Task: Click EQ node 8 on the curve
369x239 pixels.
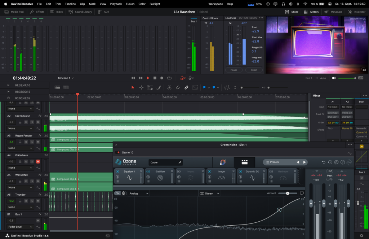Action: tap(279, 210)
